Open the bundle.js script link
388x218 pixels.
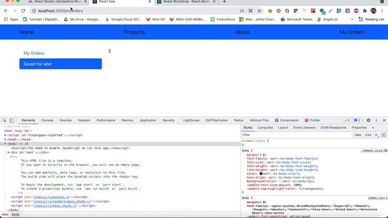click(51, 197)
